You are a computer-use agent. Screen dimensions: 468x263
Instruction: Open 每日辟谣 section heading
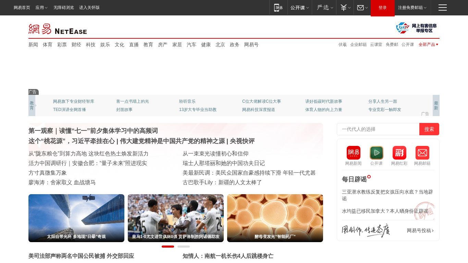point(354,179)
